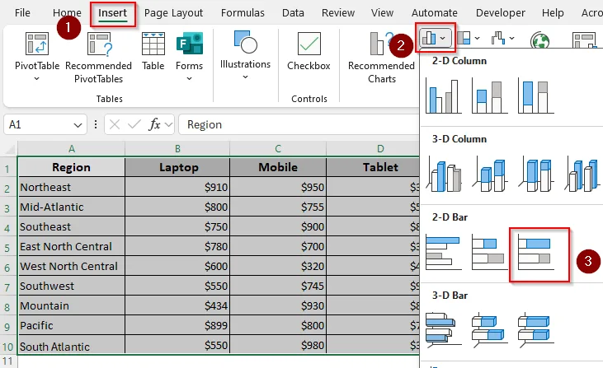Select the Tablet header cell
This screenshot has height=368, width=603.
click(x=373, y=167)
